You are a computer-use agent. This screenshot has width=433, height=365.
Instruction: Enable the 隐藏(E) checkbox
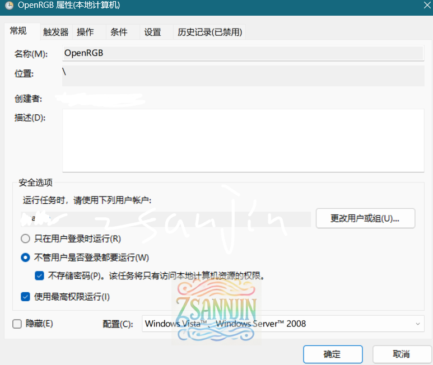[17, 324]
